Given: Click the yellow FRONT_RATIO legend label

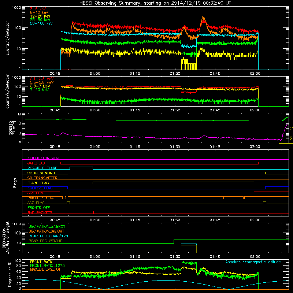Looking at the screenshot, I should [x=42, y=262].
